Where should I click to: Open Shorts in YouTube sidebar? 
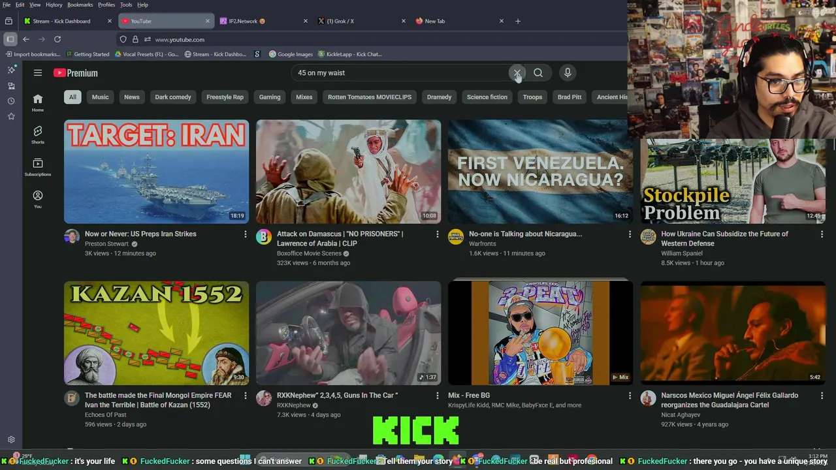tap(38, 135)
